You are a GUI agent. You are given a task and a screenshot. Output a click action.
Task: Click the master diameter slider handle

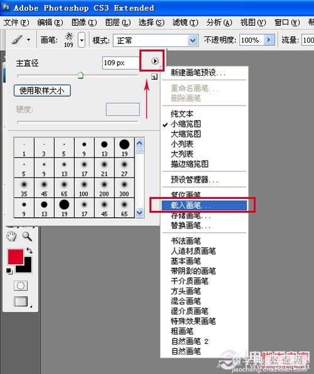pos(81,75)
